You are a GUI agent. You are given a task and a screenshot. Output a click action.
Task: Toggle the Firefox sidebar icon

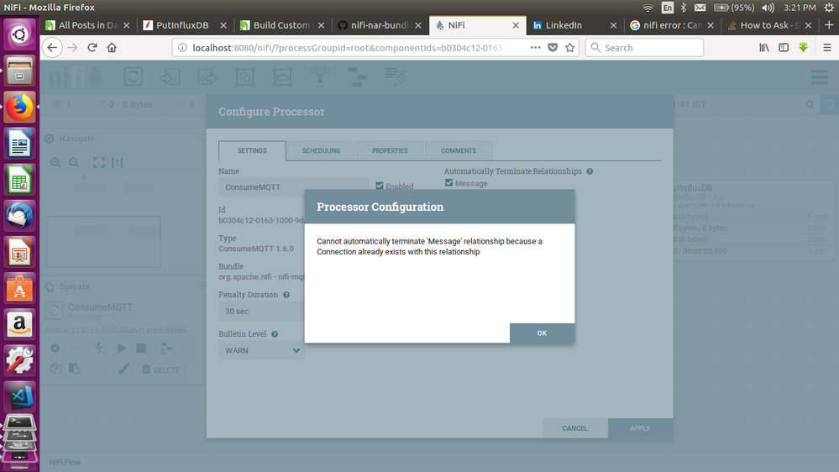pyautogui.click(x=784, y=48)
